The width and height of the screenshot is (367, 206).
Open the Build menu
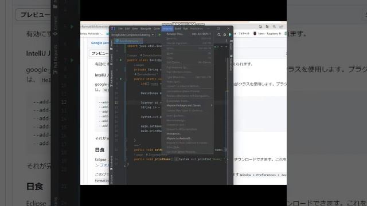click(x=178, y=29)
